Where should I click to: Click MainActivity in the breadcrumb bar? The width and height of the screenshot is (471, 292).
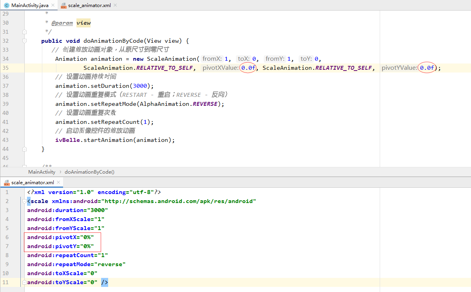[42, 172]
